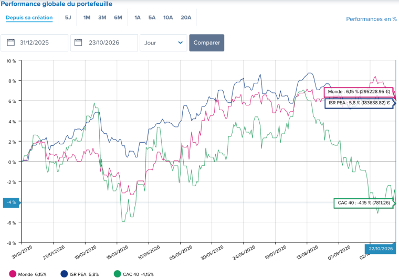Edit the end date field 23/10/2026
This screenshot has width=399, height=279.
click(x=104, y=42)
